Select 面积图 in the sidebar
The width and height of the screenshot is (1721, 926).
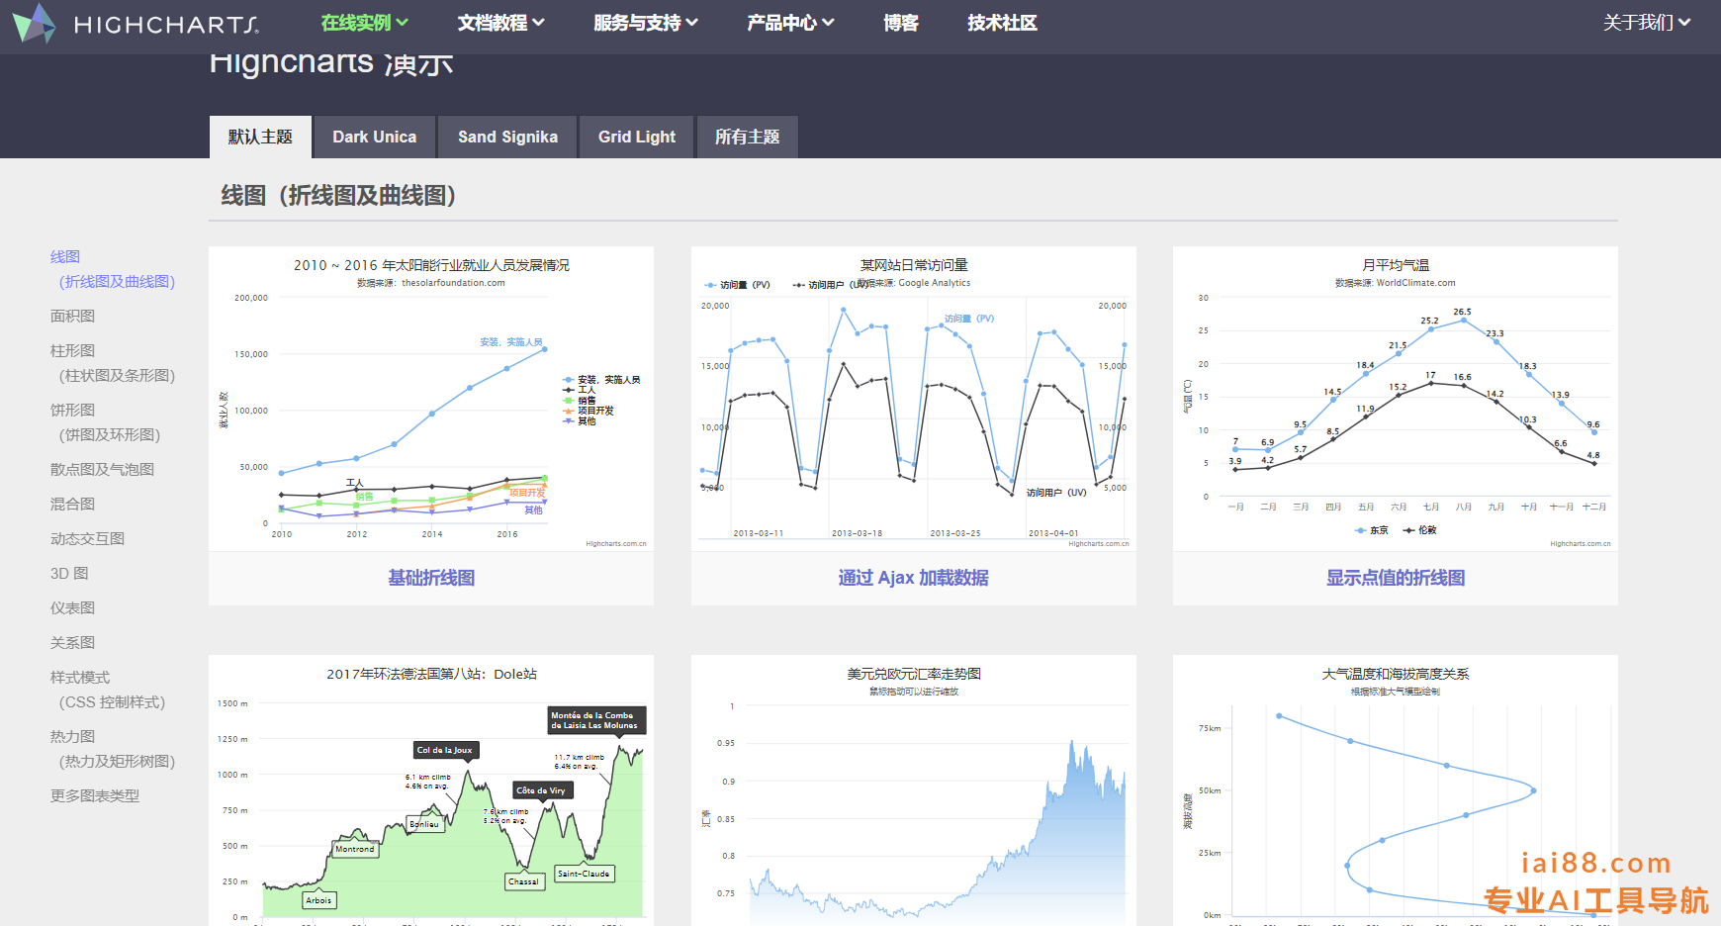tap(72, 317)
